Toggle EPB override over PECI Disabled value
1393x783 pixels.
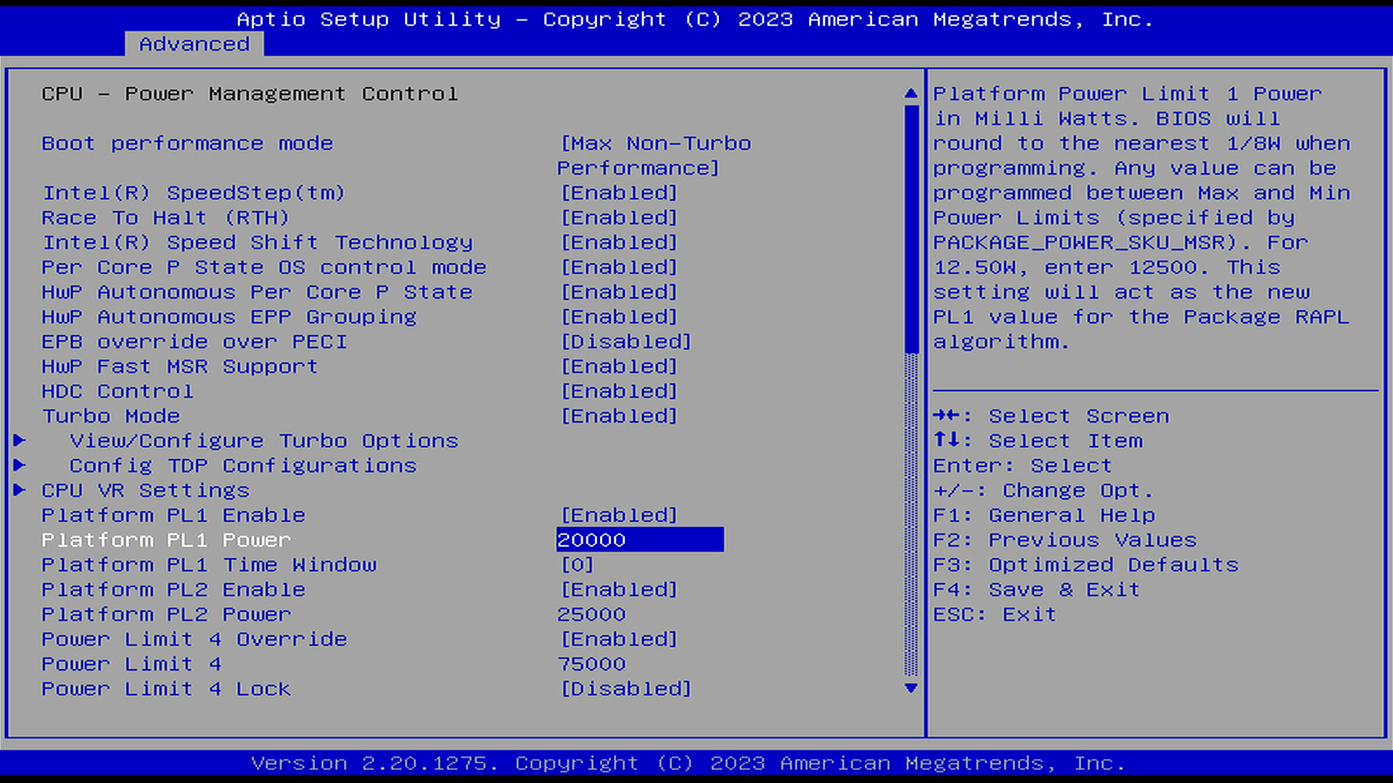[625, 341]
